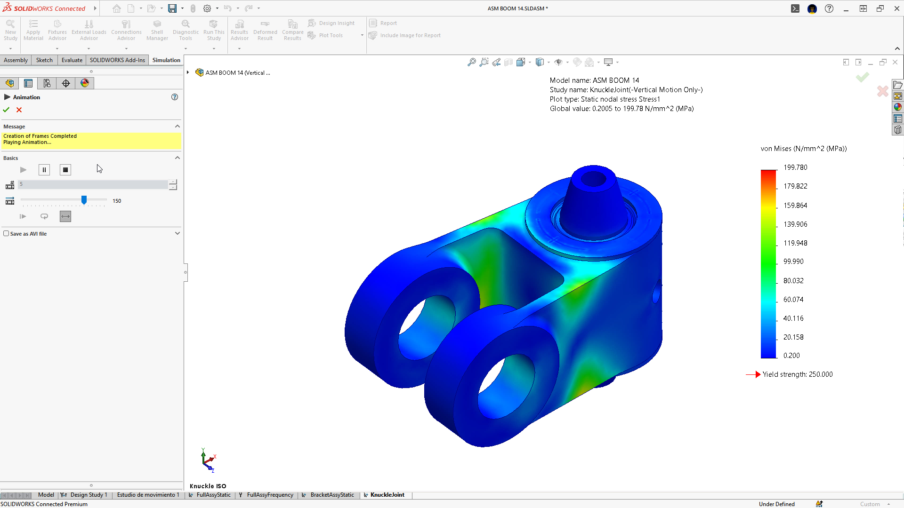The height and width of the screenshot is (508, 904).
Task: Toggle reciprocating playback mode in Basics
Action: 65,216
